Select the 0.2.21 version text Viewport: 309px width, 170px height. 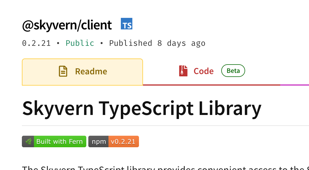36,43
